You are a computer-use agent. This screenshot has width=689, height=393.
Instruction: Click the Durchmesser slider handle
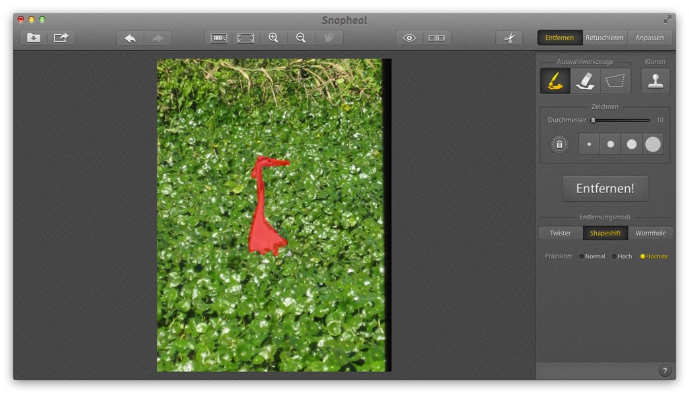(x=593, y=120)
